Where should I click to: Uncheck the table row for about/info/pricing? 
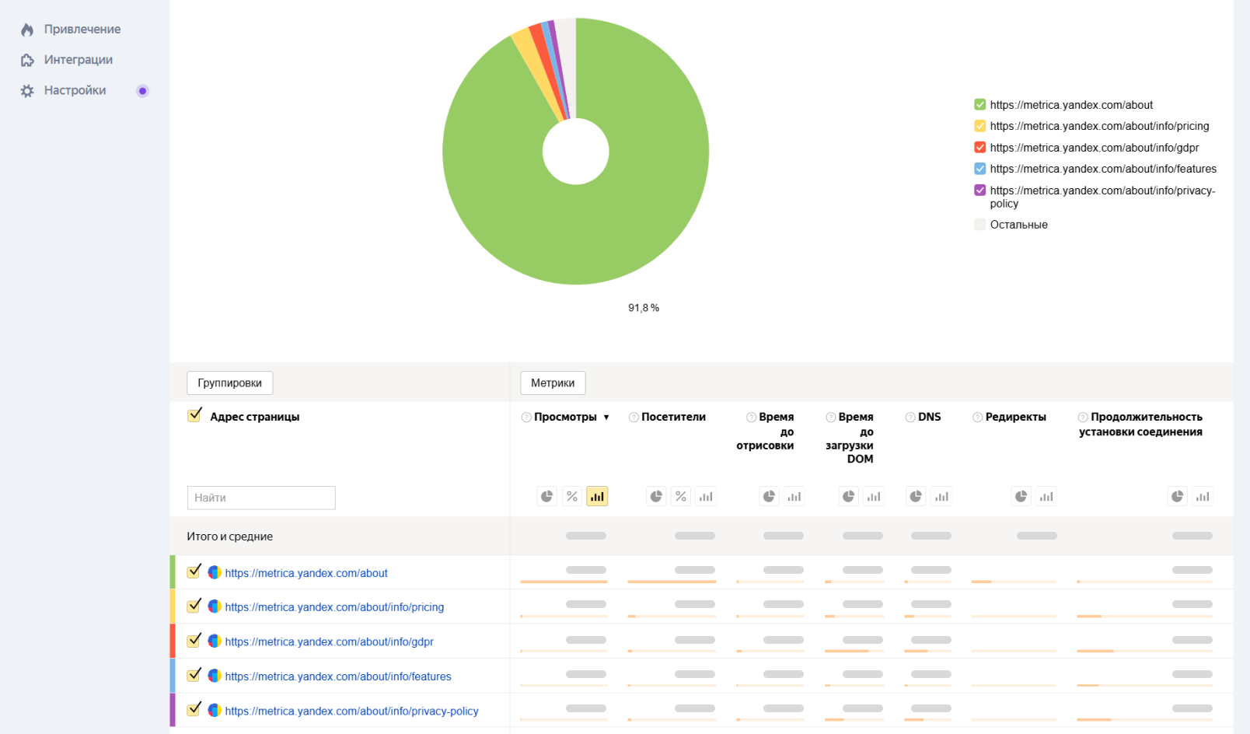[194, 606]
